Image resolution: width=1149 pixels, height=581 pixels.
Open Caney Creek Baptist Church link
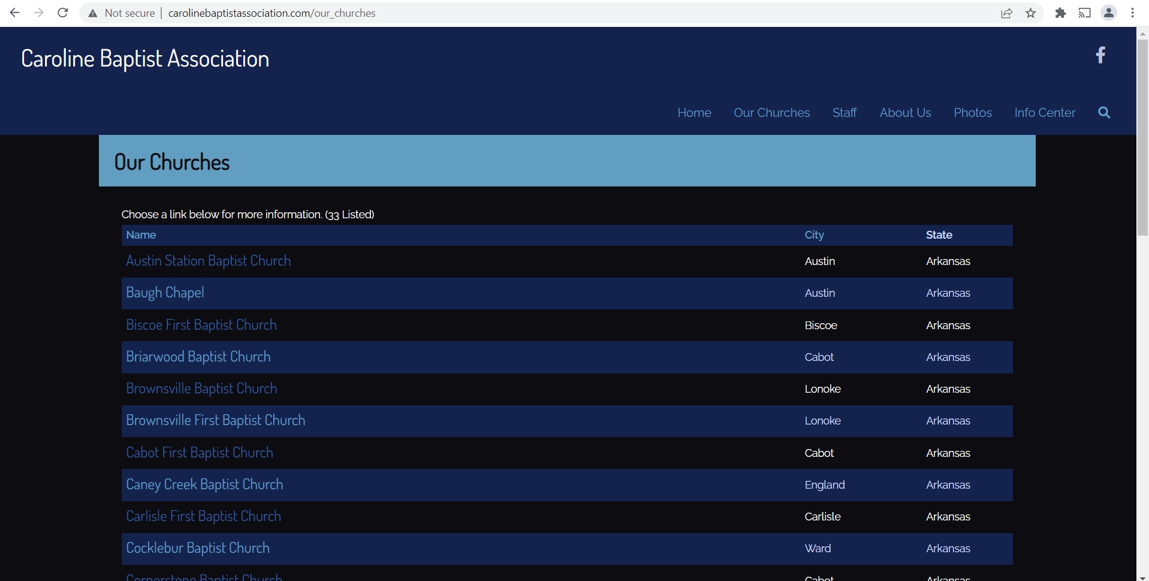[x=204, y=484]
